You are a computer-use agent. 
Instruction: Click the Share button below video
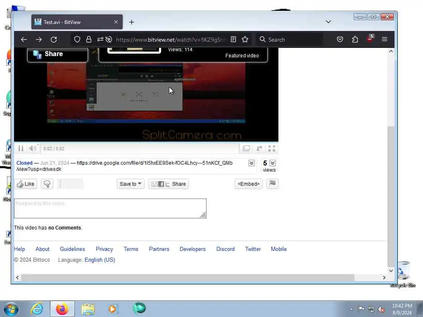pos(169,184)
